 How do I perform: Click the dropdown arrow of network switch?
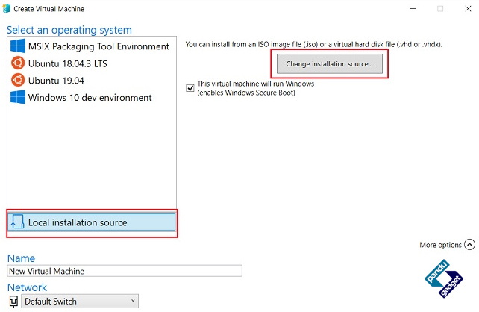pos(133,301)
